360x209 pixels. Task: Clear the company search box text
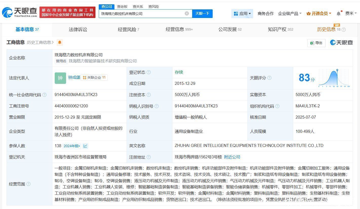[187, 13]
